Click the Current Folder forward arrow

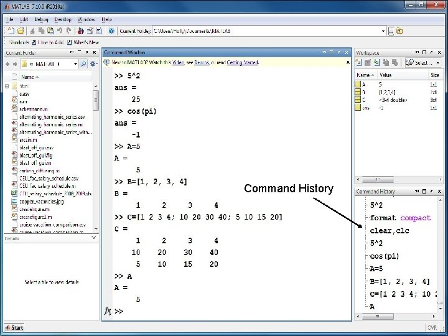pos(15,64)
